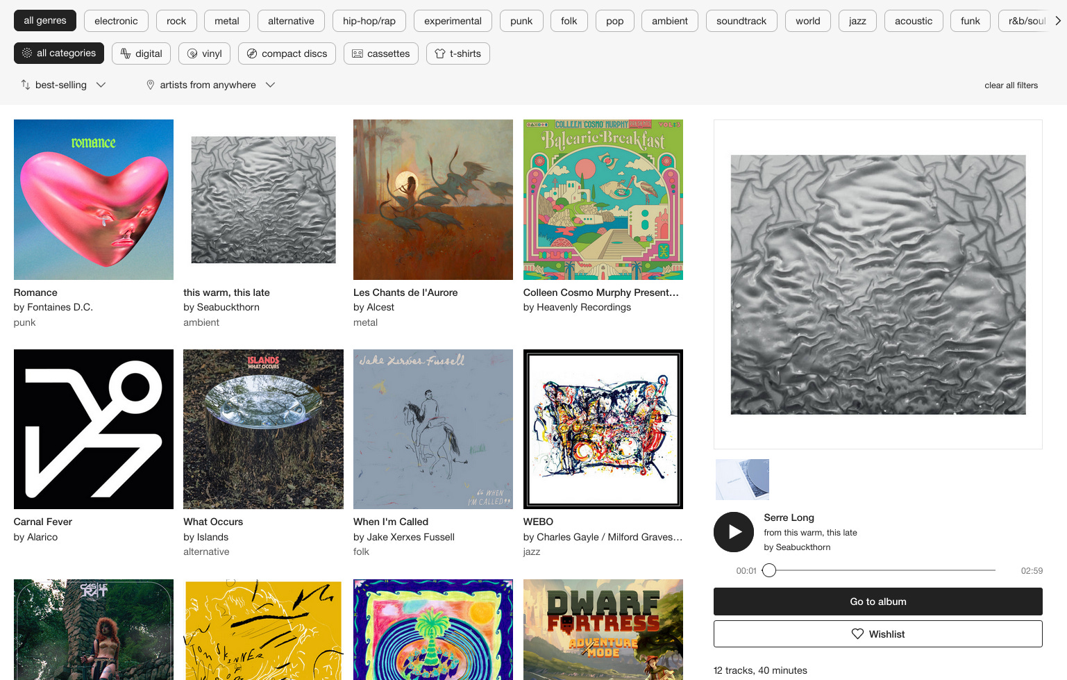The height and width of the screenshot is (680, 1067).
Task: Filter by vinyl format
Action: pos(204,53)
